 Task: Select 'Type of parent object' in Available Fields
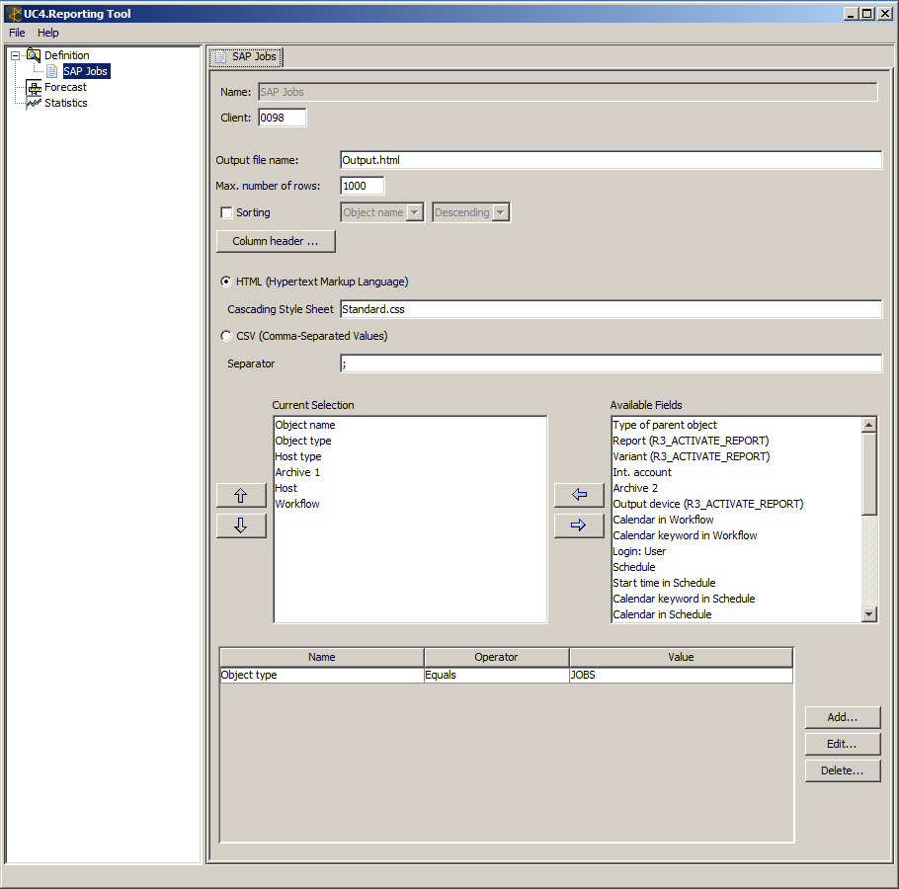click(x=665, y=425)
